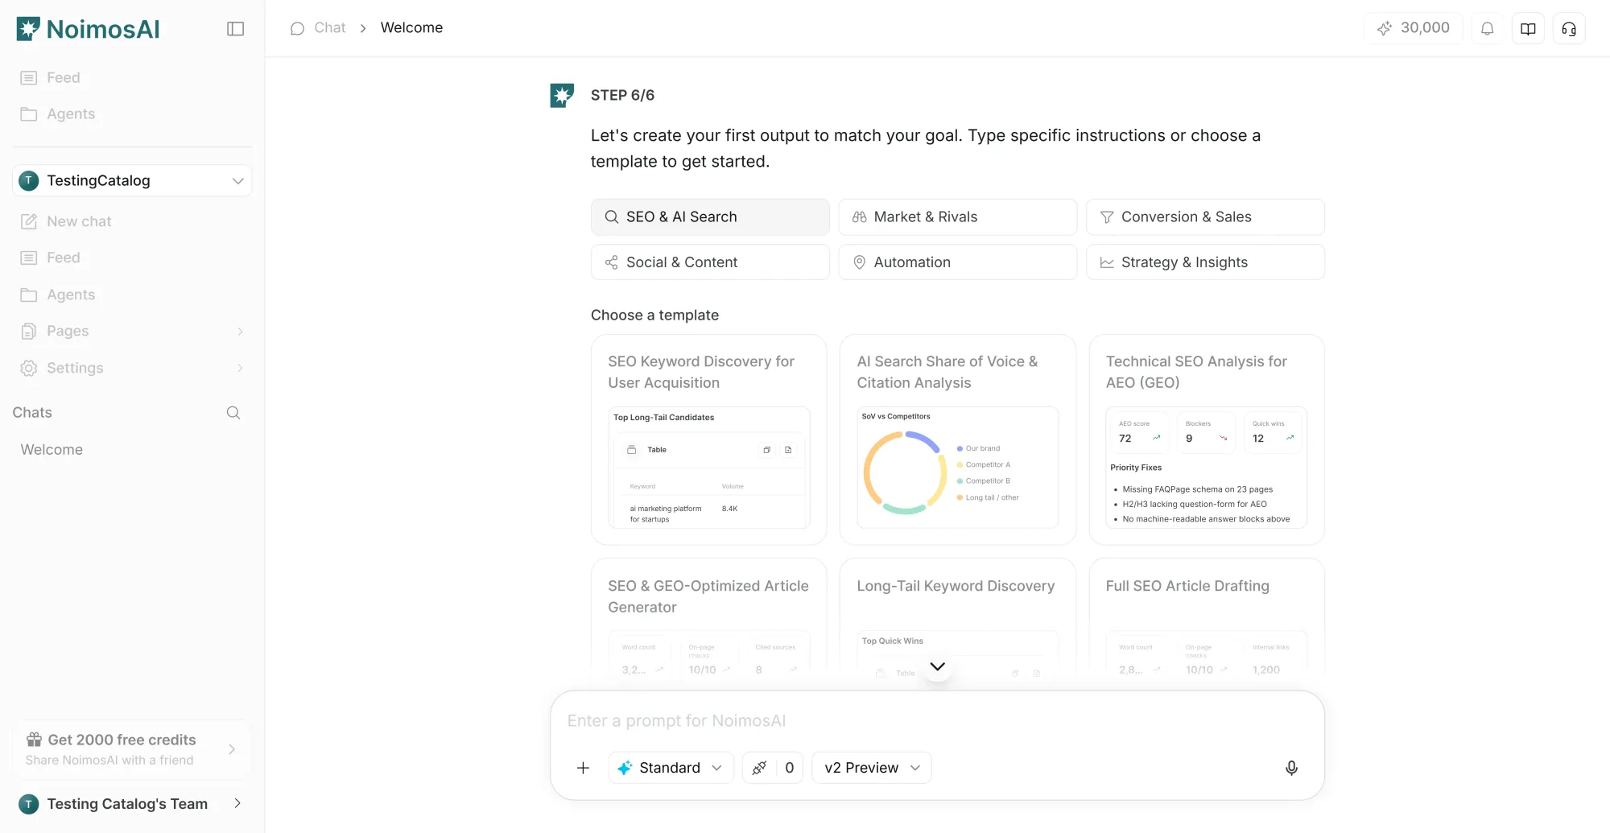Screen dimensions: 1610x833
Task: Expand the TestingCatalog workspace selector
Action: point(132,181)
